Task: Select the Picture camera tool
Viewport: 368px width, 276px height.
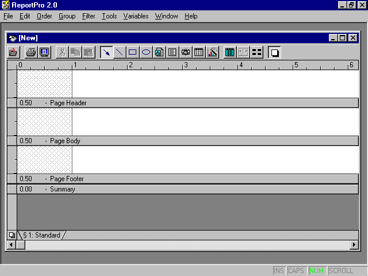Action: [x=186, y=52]
